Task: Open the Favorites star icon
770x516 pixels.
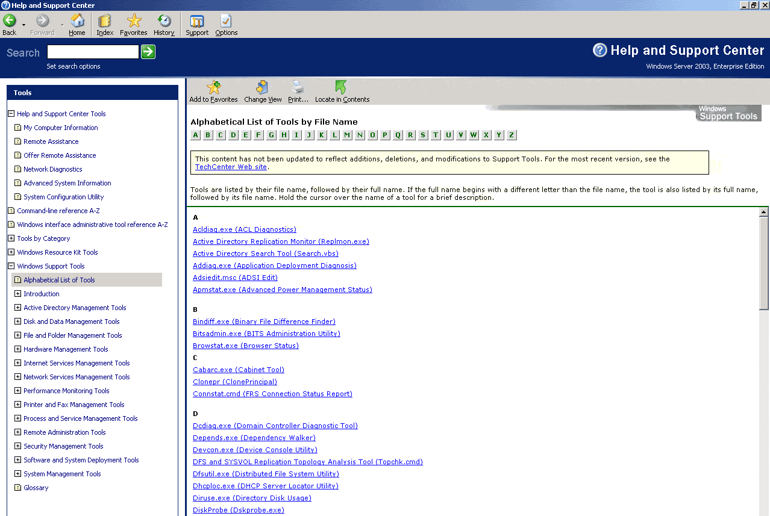Action: tap(134, 21)
